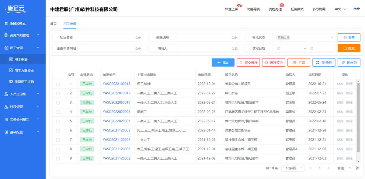
Task: Go to previous page arrow
Action: [311, 168]
